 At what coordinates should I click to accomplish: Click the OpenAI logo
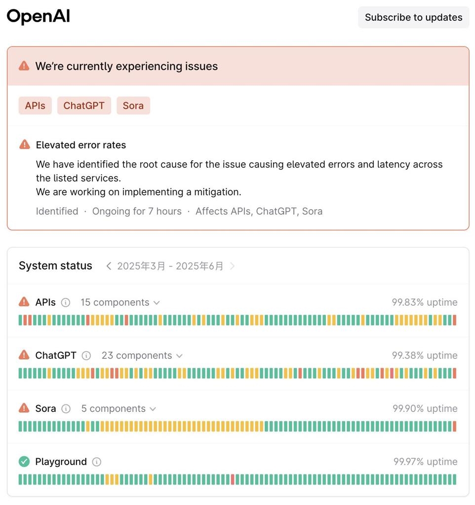point(39,17)
